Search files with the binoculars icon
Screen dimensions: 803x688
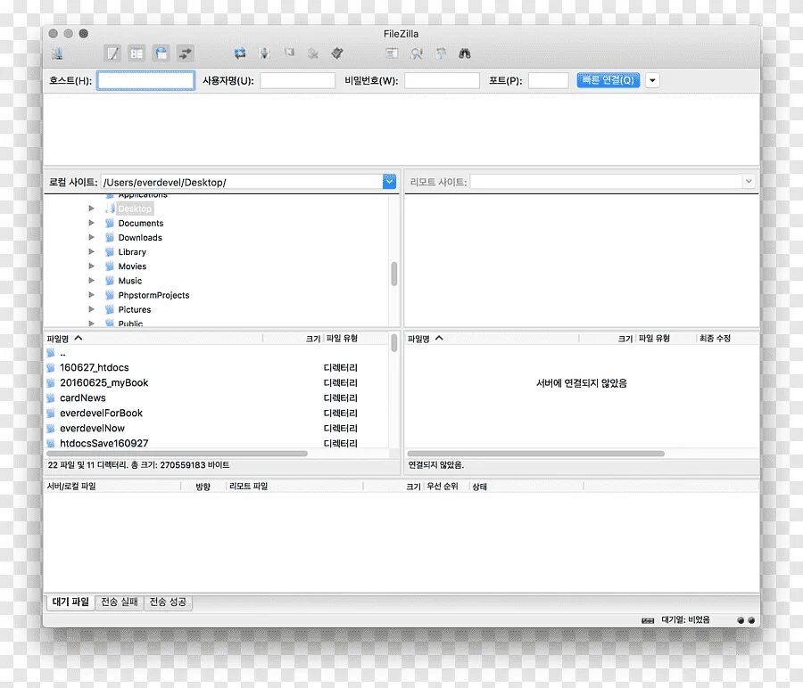tap(465, 53)
